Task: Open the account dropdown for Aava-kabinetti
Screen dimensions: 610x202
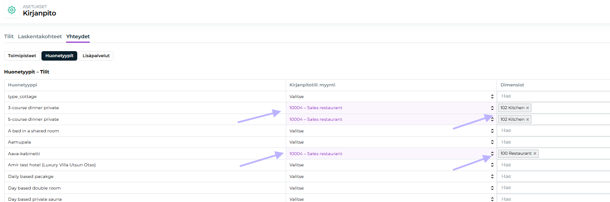Action: tap(391, 153)
